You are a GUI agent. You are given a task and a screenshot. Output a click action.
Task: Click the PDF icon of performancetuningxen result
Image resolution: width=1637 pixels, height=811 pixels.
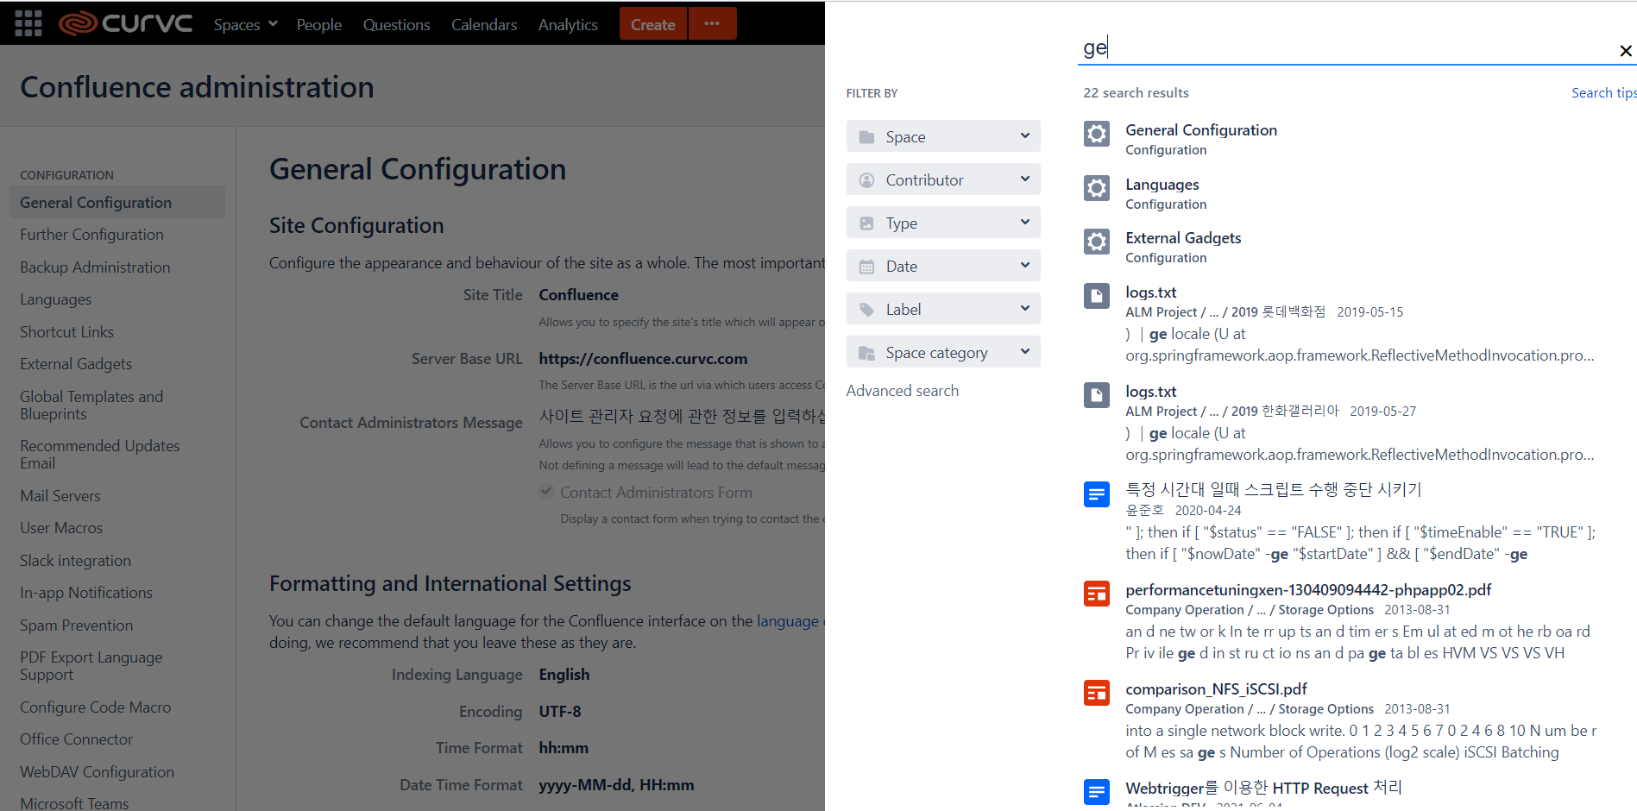[x=1097, y=594]
